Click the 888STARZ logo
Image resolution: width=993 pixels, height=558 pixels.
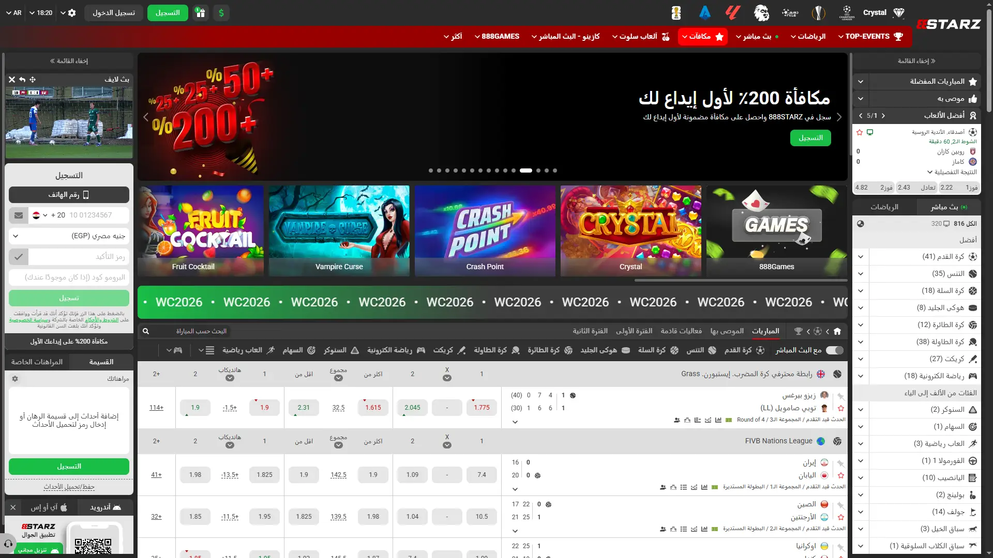[x=949, y=24]
